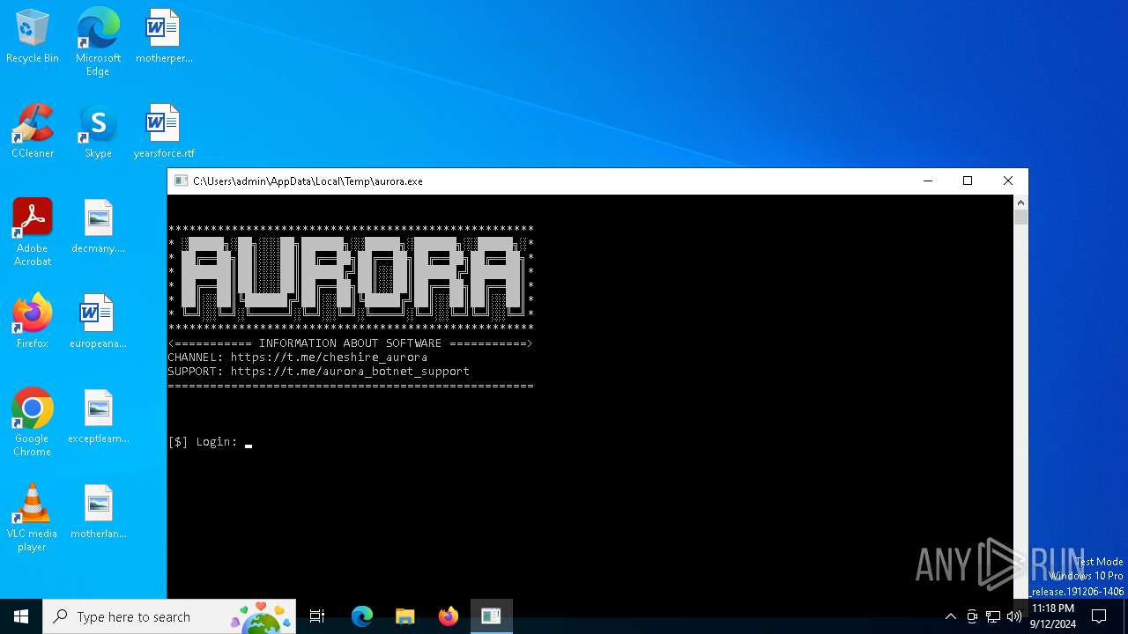Click the t.me/aurora_botnet_support URL text
The image size is (1128, 634).
[x=350, y=372]
